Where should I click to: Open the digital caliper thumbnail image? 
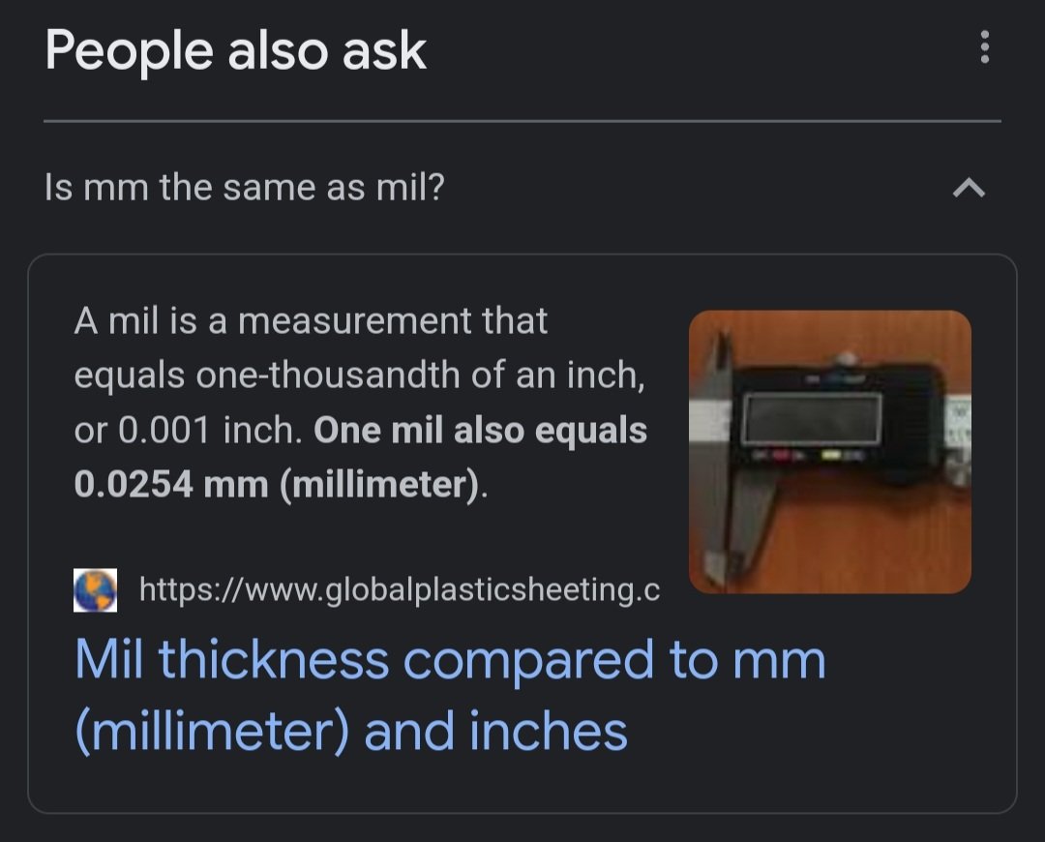coord(830,451)
